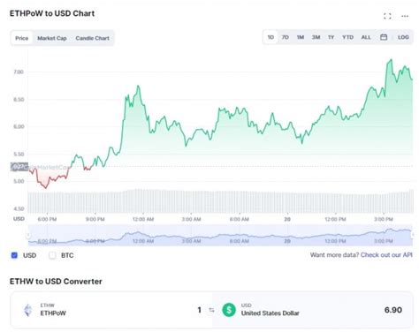Toggle the LOG scale option
The width and height of the screenshot is (419, 332).
click(403, 37)
